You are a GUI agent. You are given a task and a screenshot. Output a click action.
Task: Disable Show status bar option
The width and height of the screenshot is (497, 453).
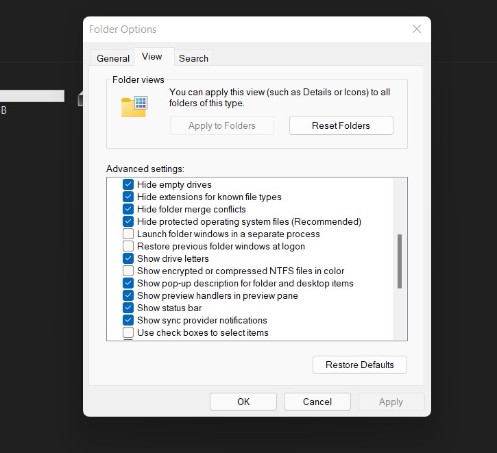pos(128,308)
